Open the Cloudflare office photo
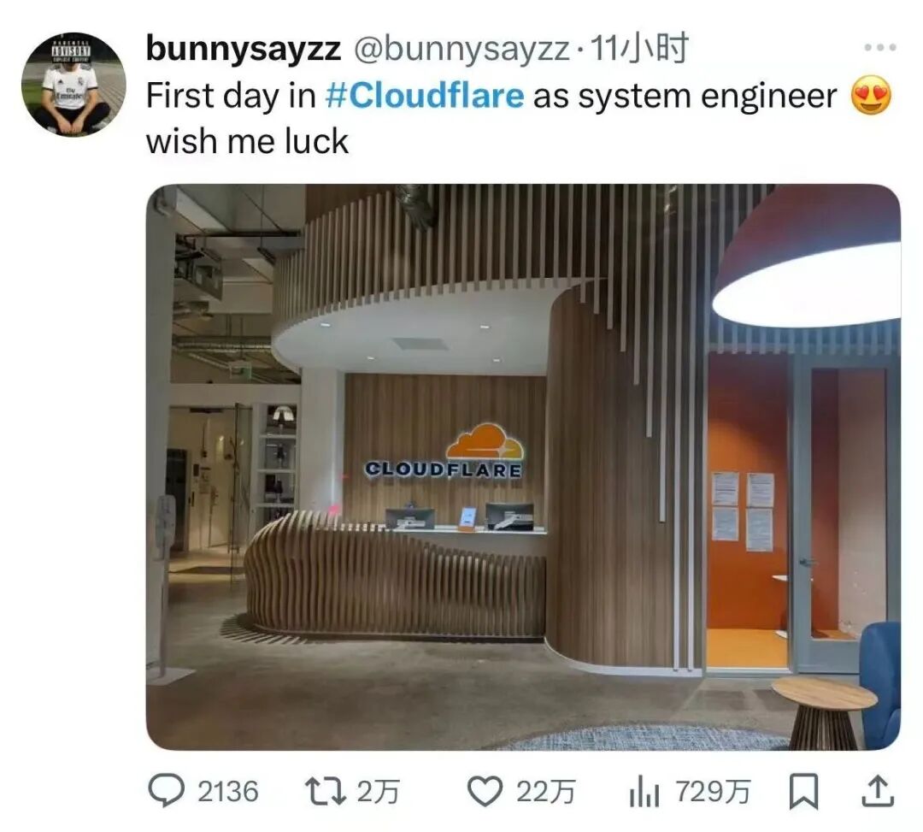The width and height of the screenshot is (923, 832). coord(523,467)
